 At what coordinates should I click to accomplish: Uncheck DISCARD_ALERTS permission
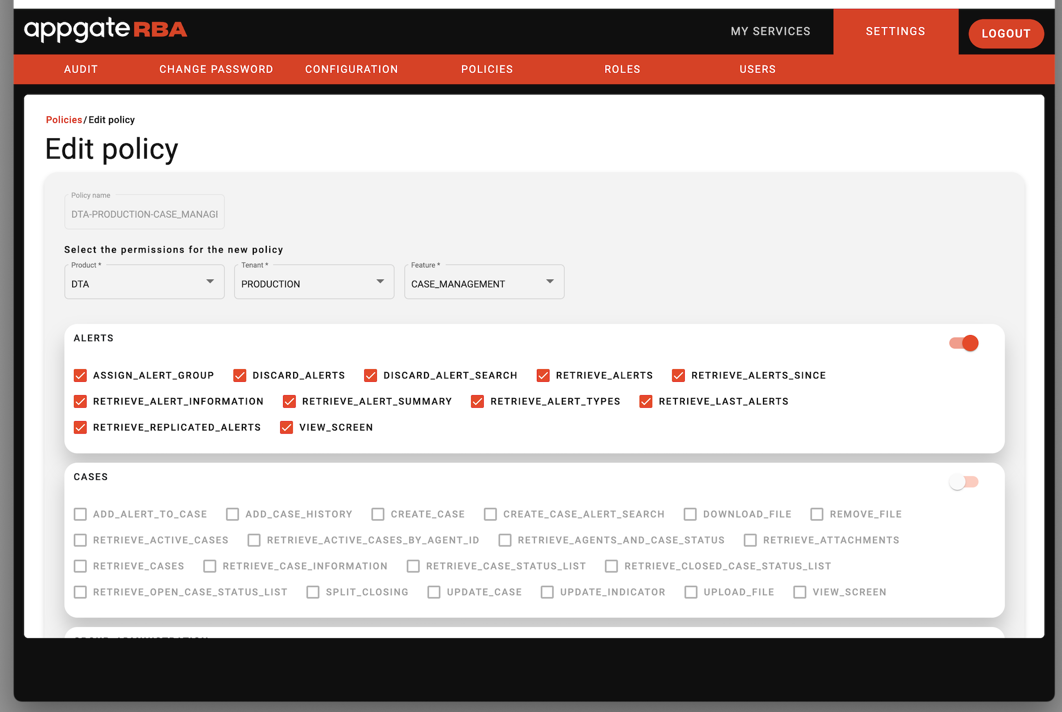240,375
